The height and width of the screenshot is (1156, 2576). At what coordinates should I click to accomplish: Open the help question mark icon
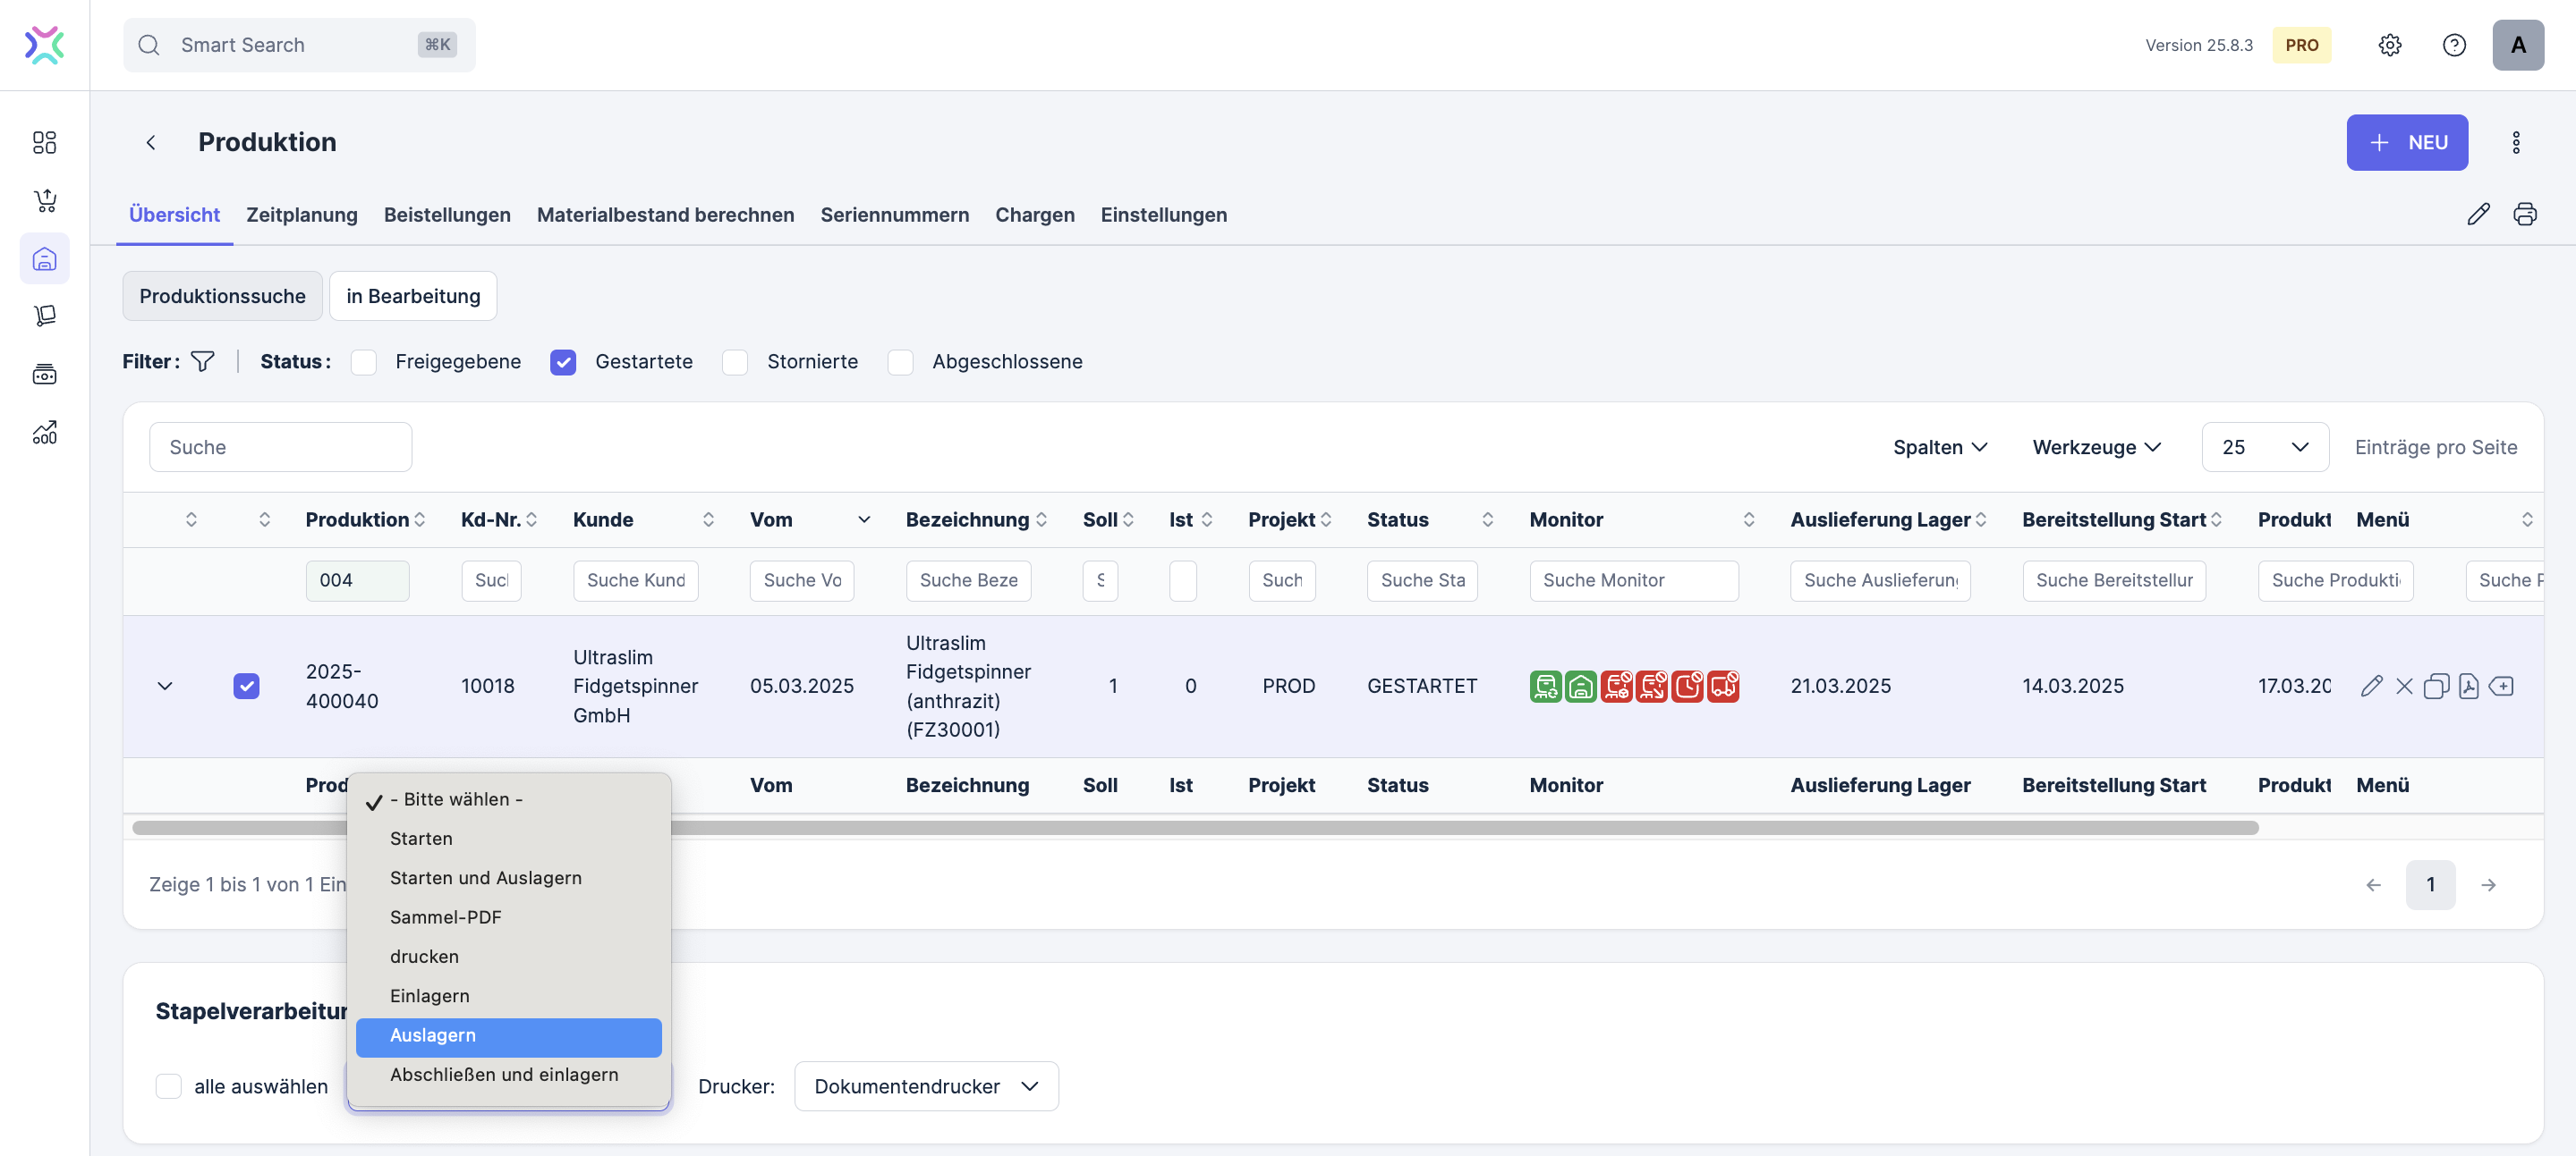coord(2453,45)
